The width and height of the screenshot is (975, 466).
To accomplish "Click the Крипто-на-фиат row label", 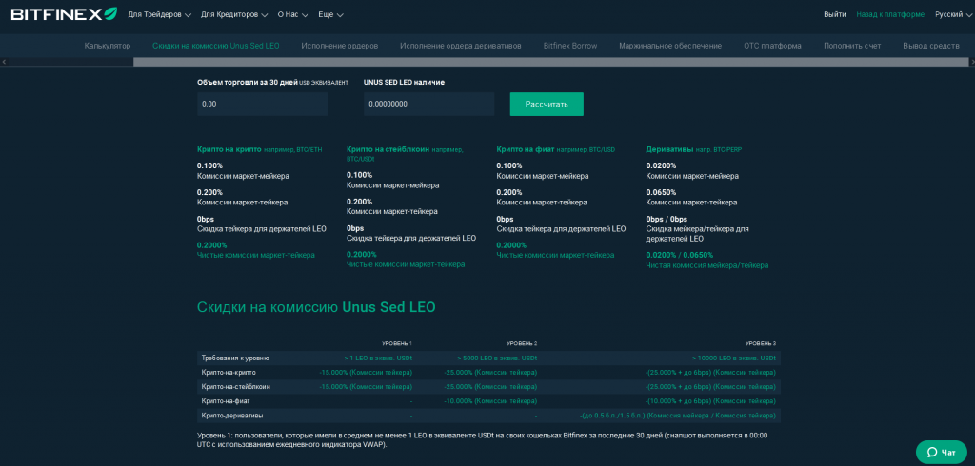I will 226,401.
